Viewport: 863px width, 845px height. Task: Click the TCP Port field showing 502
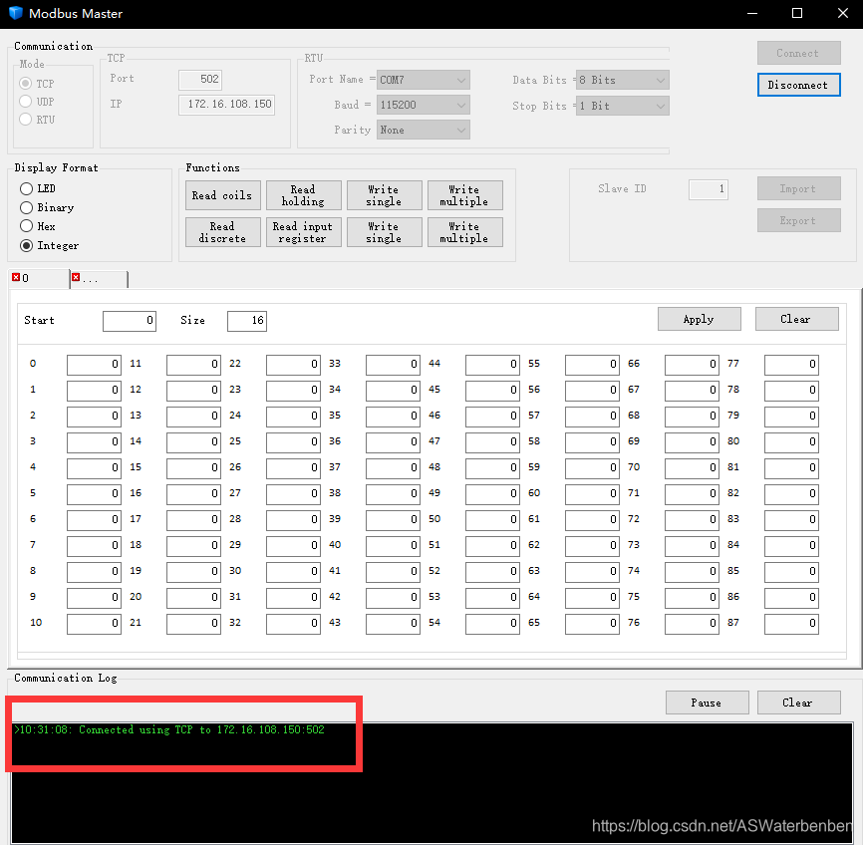[200, 80]
